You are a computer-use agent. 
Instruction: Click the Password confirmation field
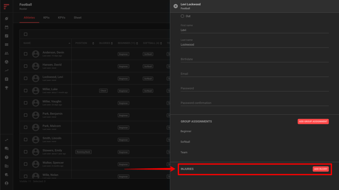(x=255, y=103)
